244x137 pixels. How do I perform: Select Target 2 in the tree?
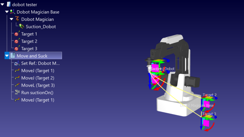point(29,41)
